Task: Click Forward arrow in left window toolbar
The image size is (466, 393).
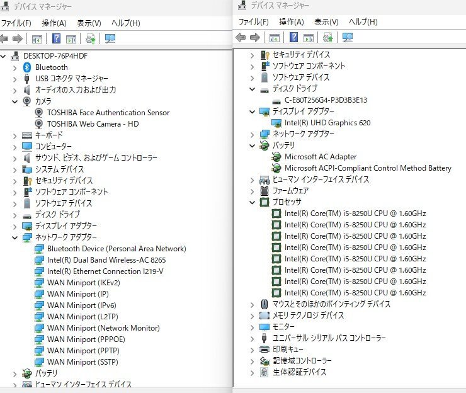Action: point(18,38)
